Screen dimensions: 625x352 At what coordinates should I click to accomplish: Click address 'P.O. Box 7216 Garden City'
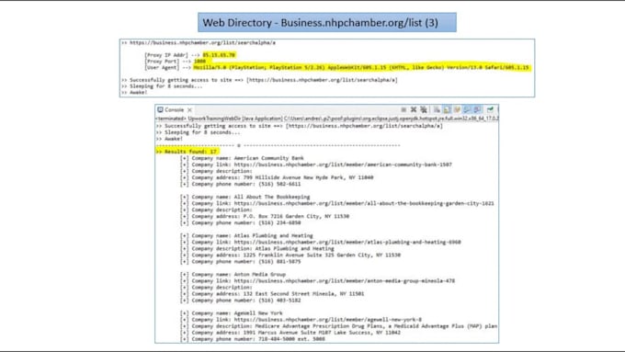296,217
